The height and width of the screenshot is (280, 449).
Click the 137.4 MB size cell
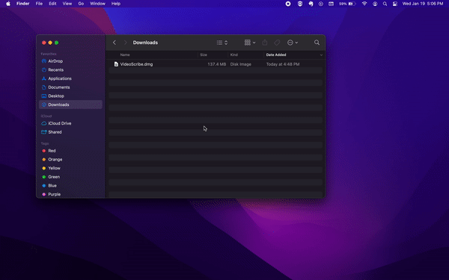click(x=217, y=64)
